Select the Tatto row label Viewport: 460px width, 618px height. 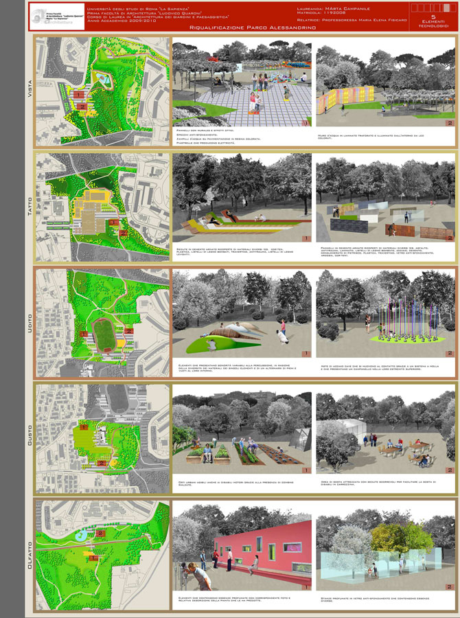pos(30,206)
